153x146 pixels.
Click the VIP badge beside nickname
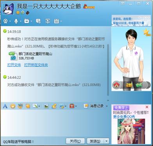[89, 7]
